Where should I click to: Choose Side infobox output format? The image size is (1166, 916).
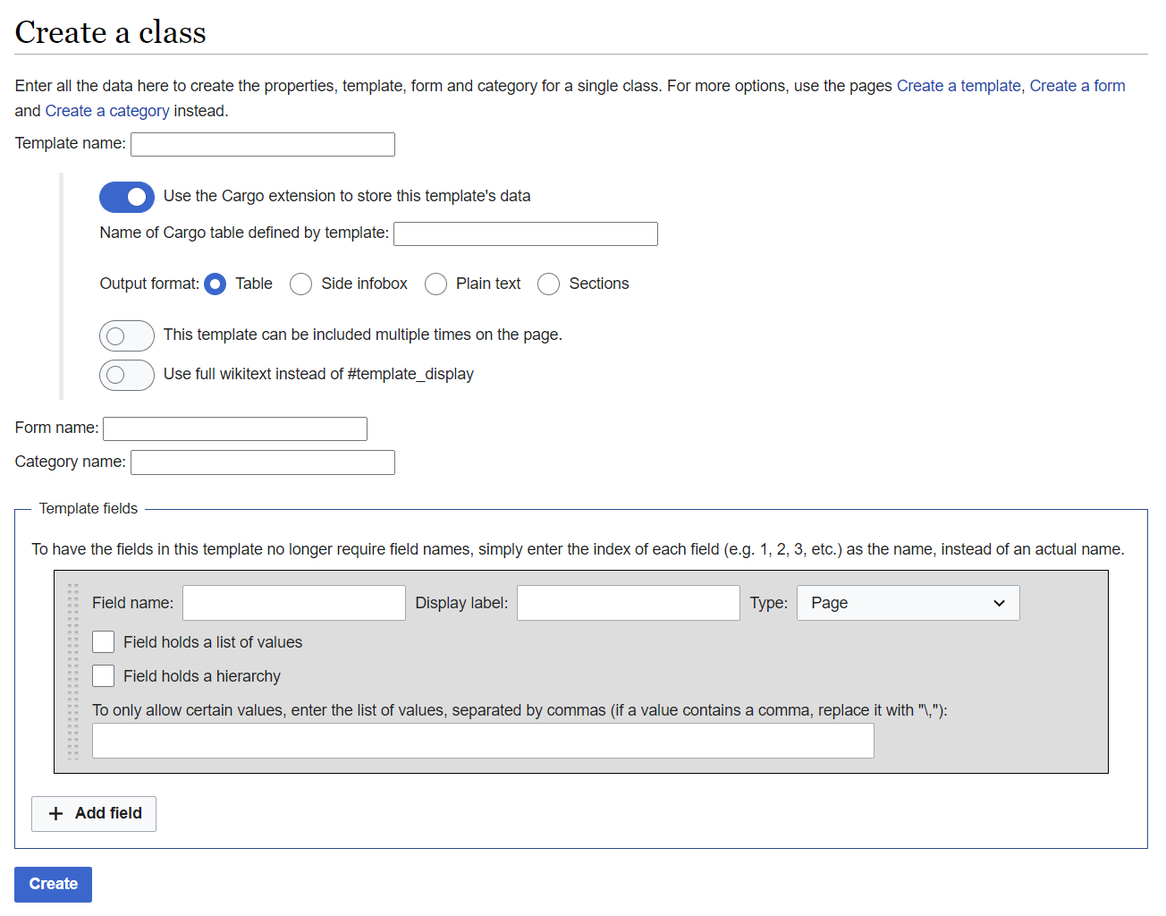tap(301, 284)
